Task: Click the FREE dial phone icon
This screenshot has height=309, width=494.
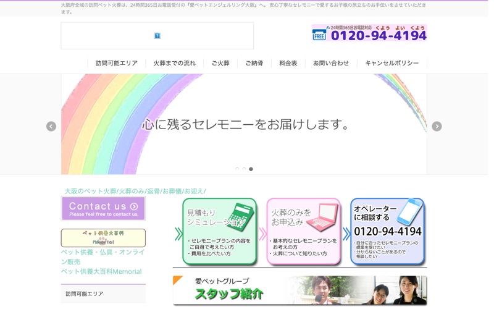Action: [x=320, y=35]
